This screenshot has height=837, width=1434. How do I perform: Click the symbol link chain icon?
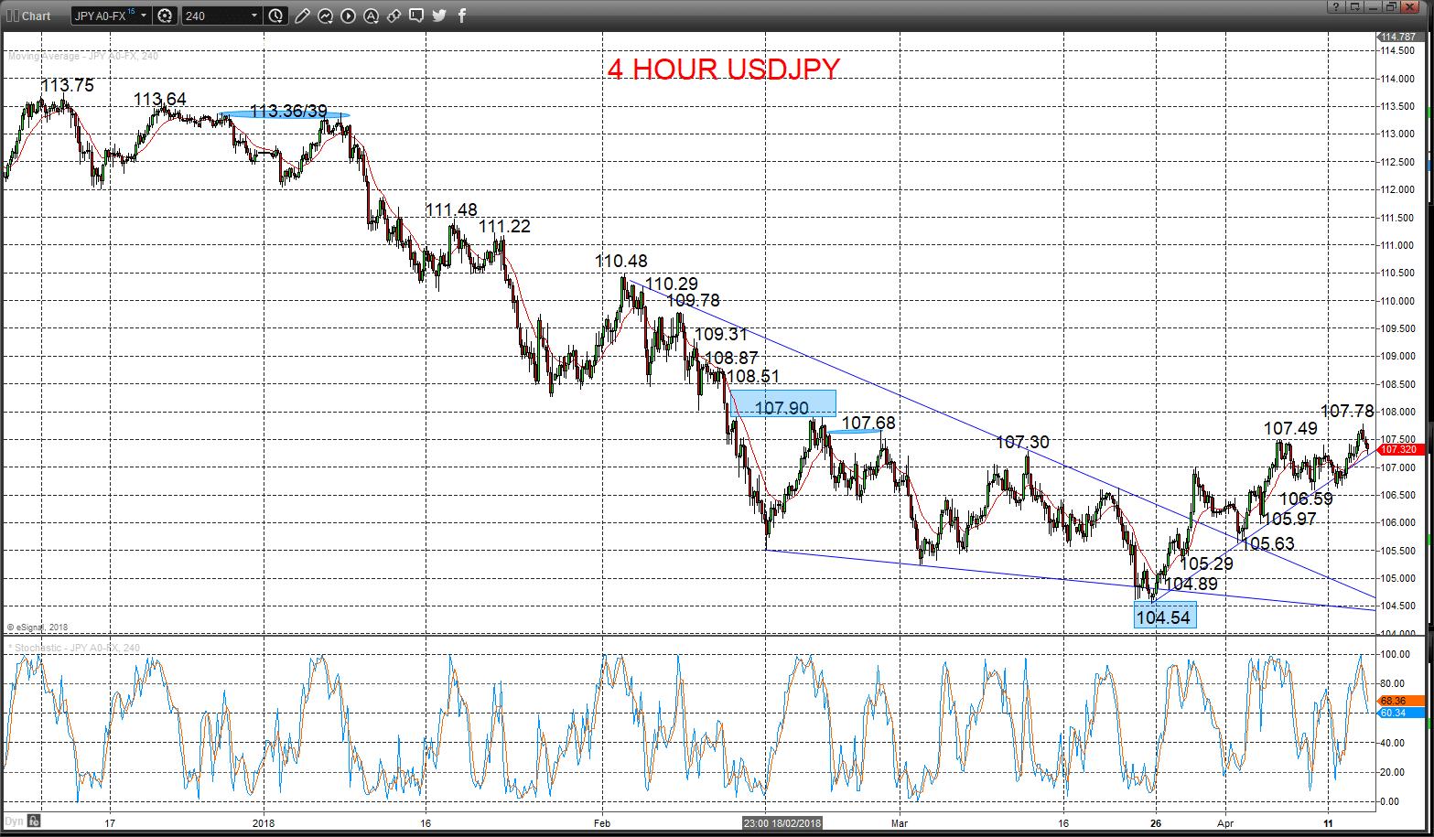[x=394, y=16]
